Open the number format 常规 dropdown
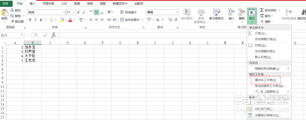Image resolution: width=306 pixels, height=120 pixels. [x=177, y=12]
